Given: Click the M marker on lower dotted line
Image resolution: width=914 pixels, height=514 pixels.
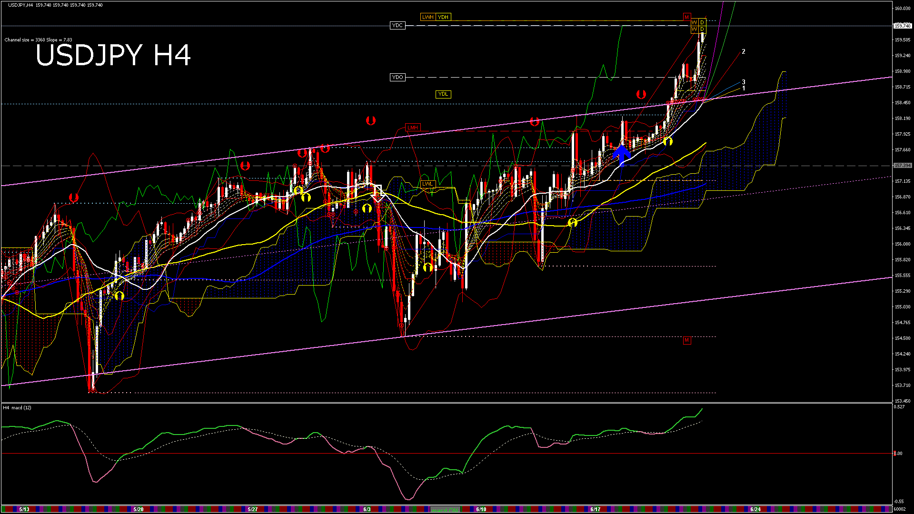Looking at the screenshot, I should [x=686, y=340].
